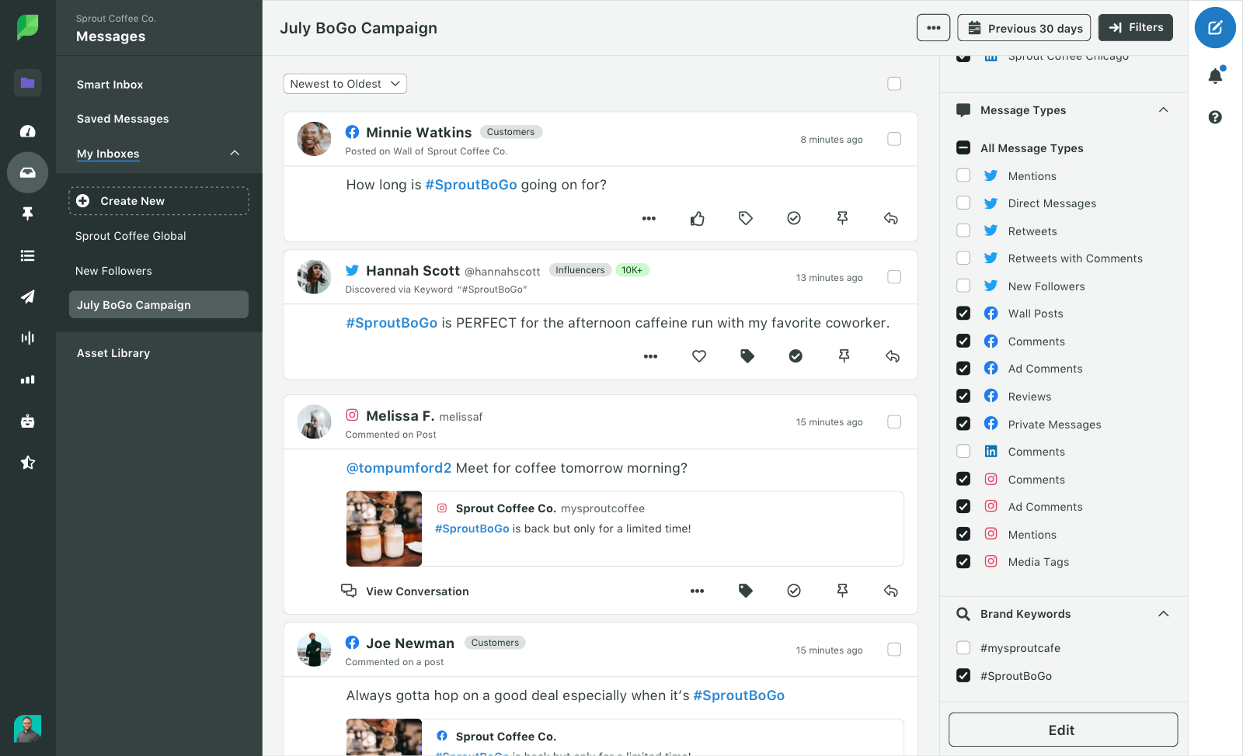The width and height of the screenshot is (1243, 756).
Task: Enable the #mysproutcafe brand keyword
Action: pos(963,647)
